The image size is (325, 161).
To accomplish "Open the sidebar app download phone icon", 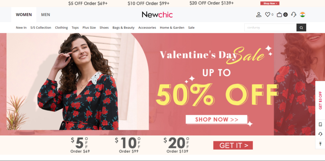I will [320, 124].
